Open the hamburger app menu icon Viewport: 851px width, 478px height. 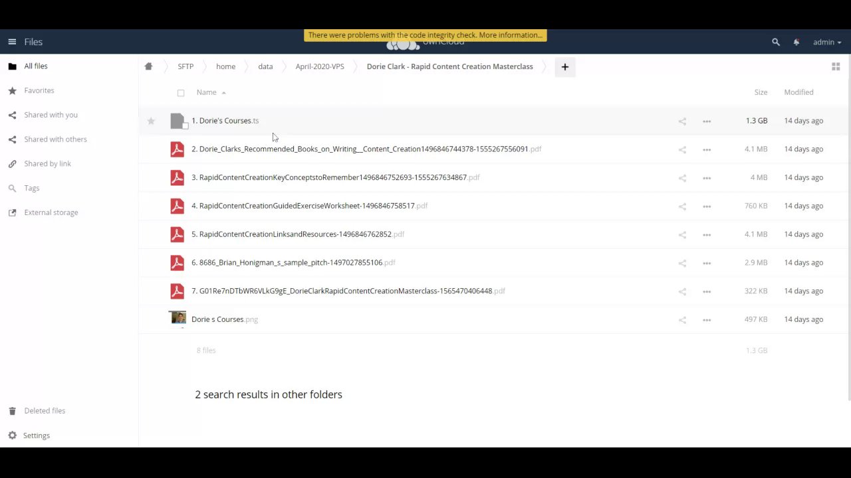[12, 42]
